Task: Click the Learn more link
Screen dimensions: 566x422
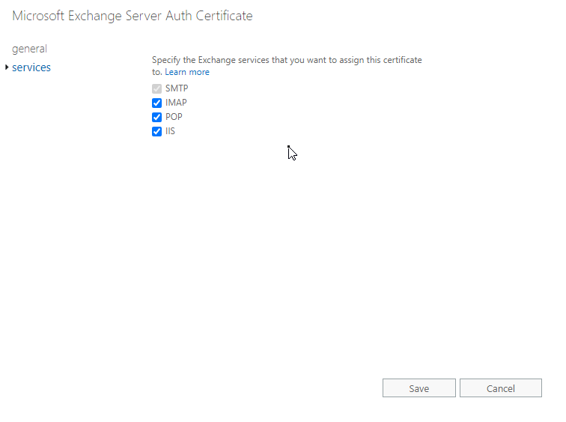Action: click(x=187, y=72)
